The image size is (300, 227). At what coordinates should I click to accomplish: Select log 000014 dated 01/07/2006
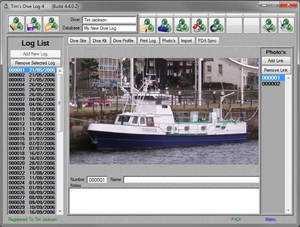32,134
